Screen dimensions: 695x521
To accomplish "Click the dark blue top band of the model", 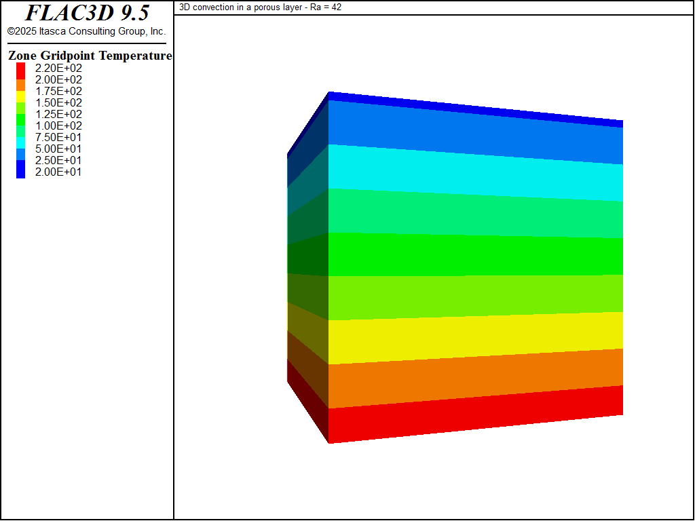I will (476, 109).
